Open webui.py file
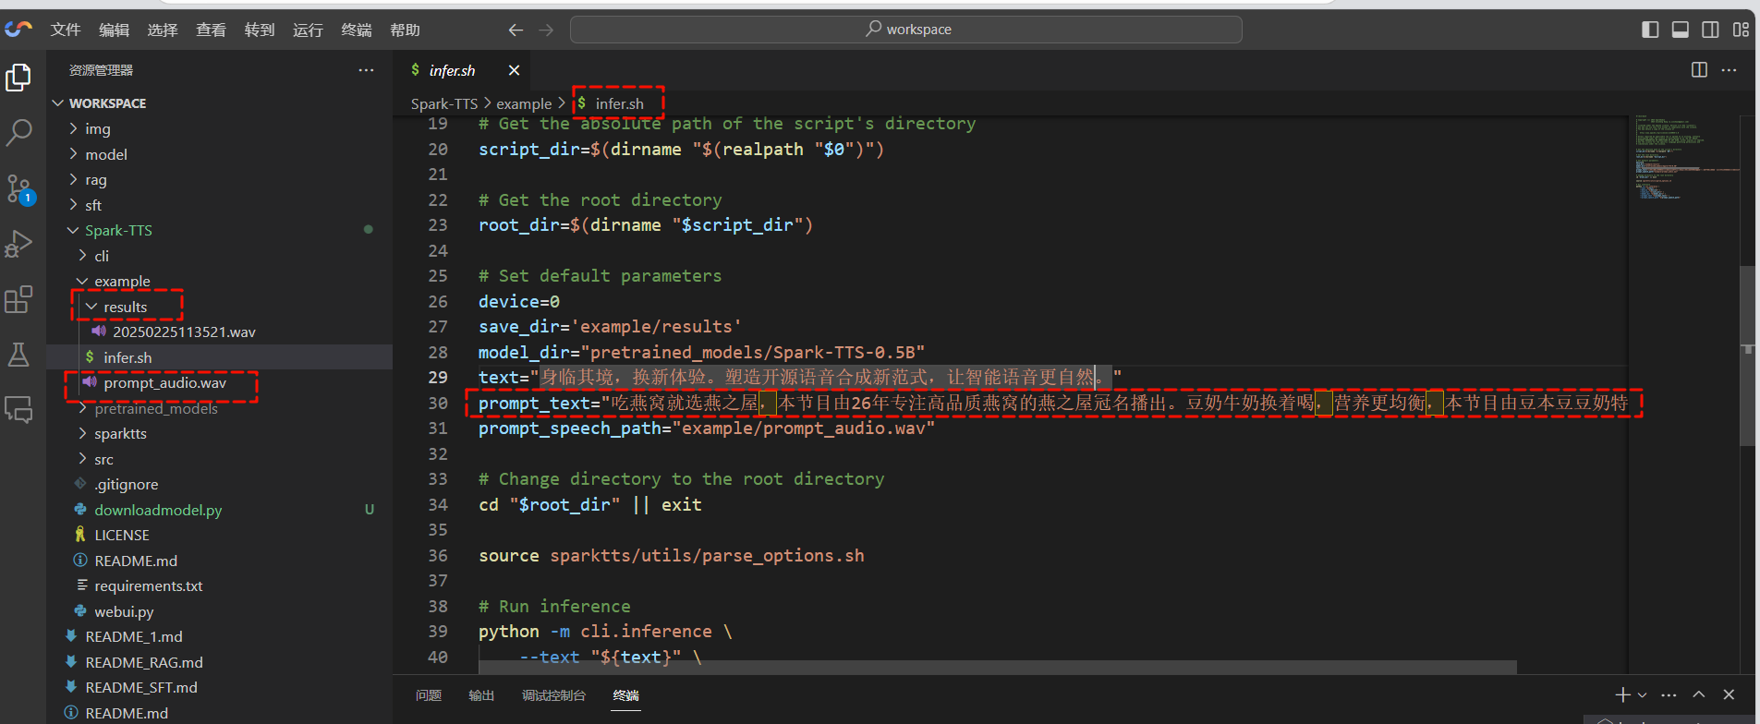The image size is (1760, 724). click(220, 611)
